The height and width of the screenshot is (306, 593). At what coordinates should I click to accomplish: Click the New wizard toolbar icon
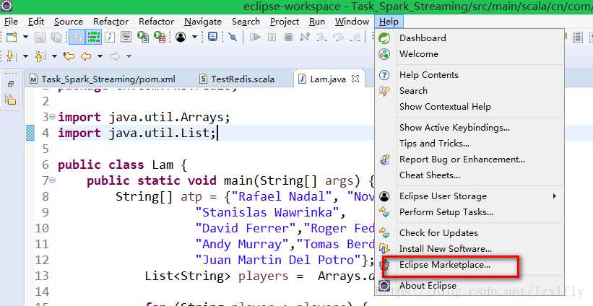click(12, 37)
